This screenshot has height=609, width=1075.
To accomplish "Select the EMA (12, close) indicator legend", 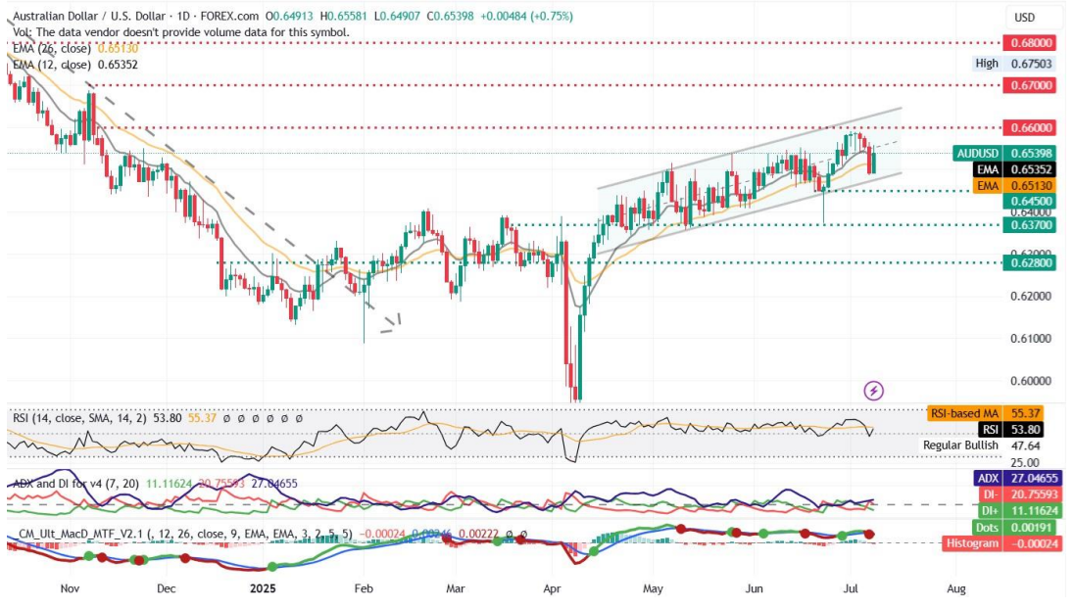I will point(75,65).
